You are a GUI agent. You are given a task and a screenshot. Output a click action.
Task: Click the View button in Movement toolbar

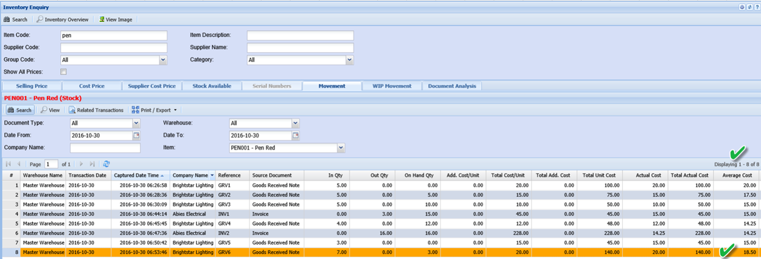pos(50,110)
